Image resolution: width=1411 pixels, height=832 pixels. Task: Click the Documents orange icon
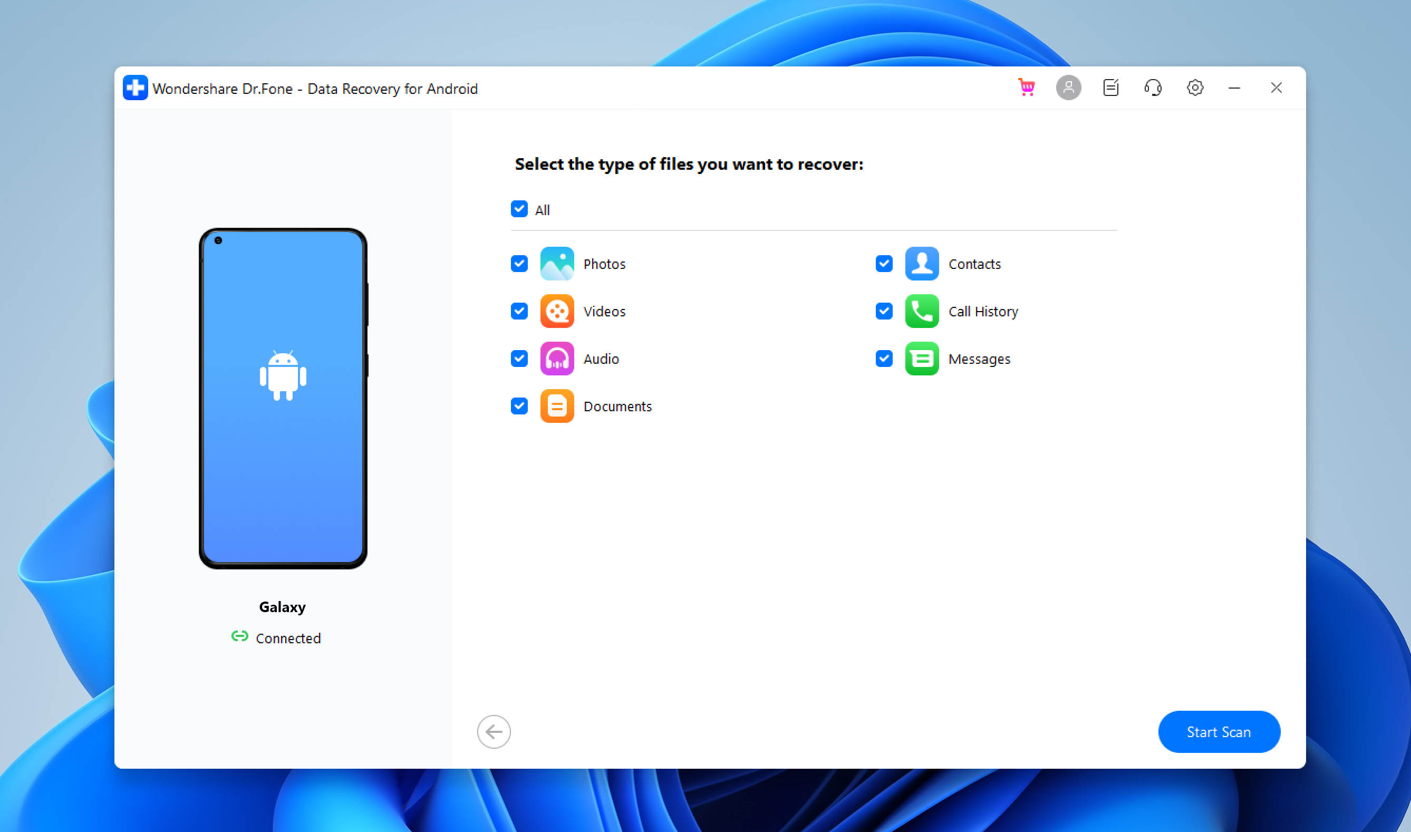pyautogui.click(x=557, y=406)
